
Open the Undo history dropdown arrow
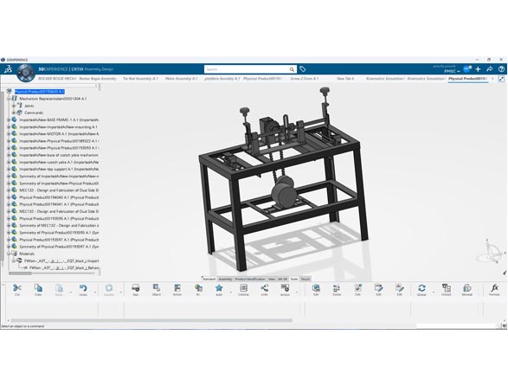pyautogui.click(x=95, y=293)
